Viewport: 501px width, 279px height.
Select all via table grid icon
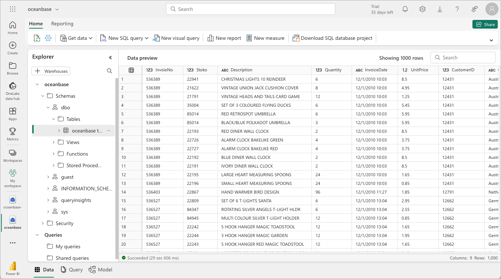point(131,70)
